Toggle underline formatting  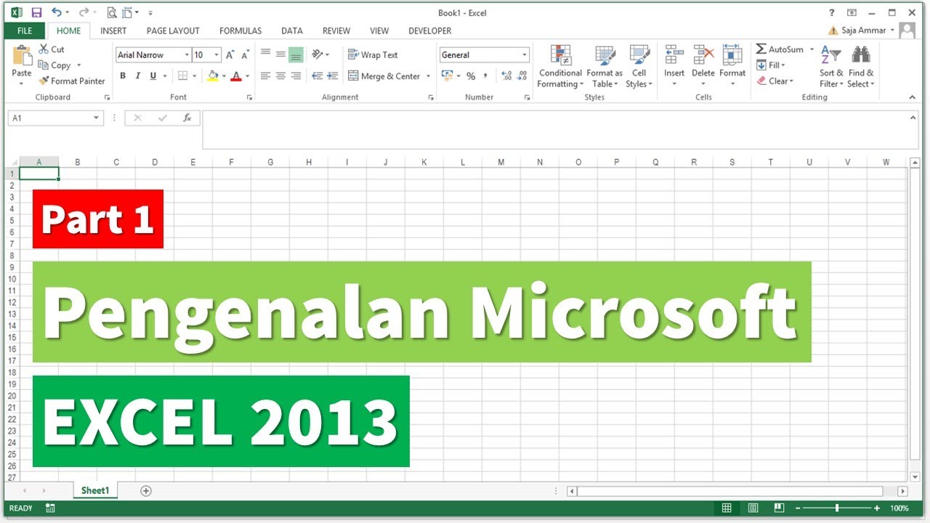(153, 76)
